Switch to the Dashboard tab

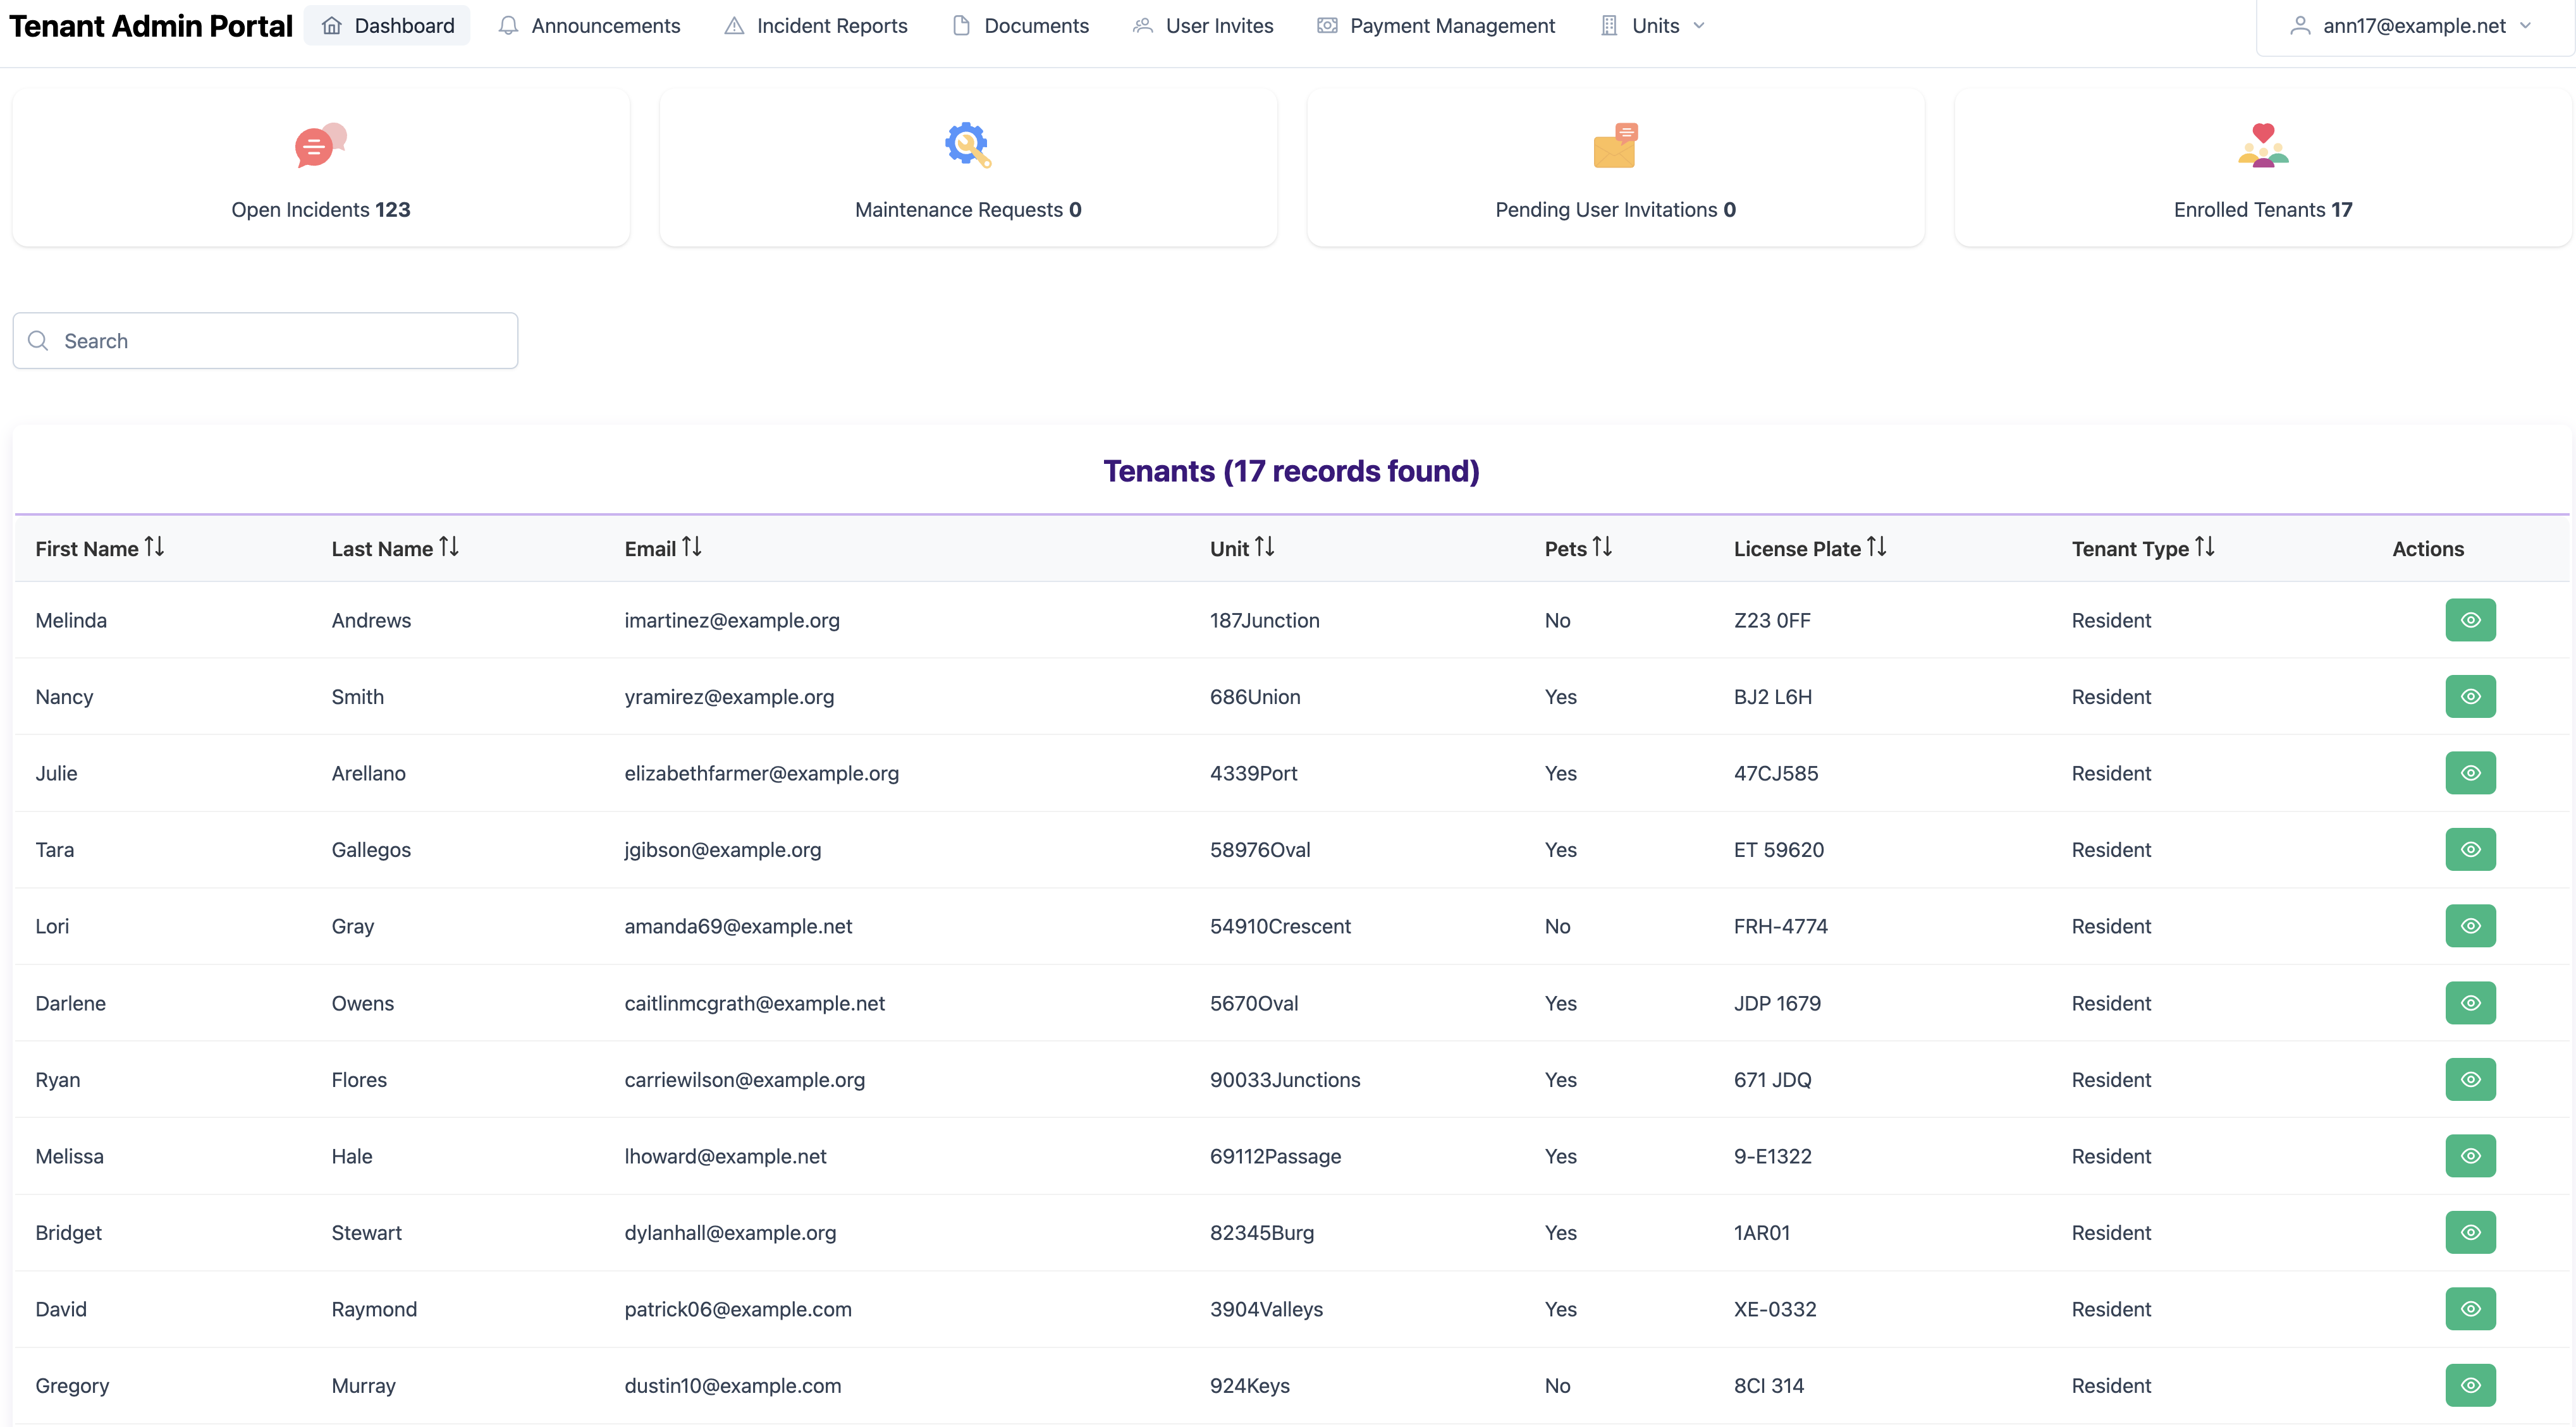click(387, 26)
